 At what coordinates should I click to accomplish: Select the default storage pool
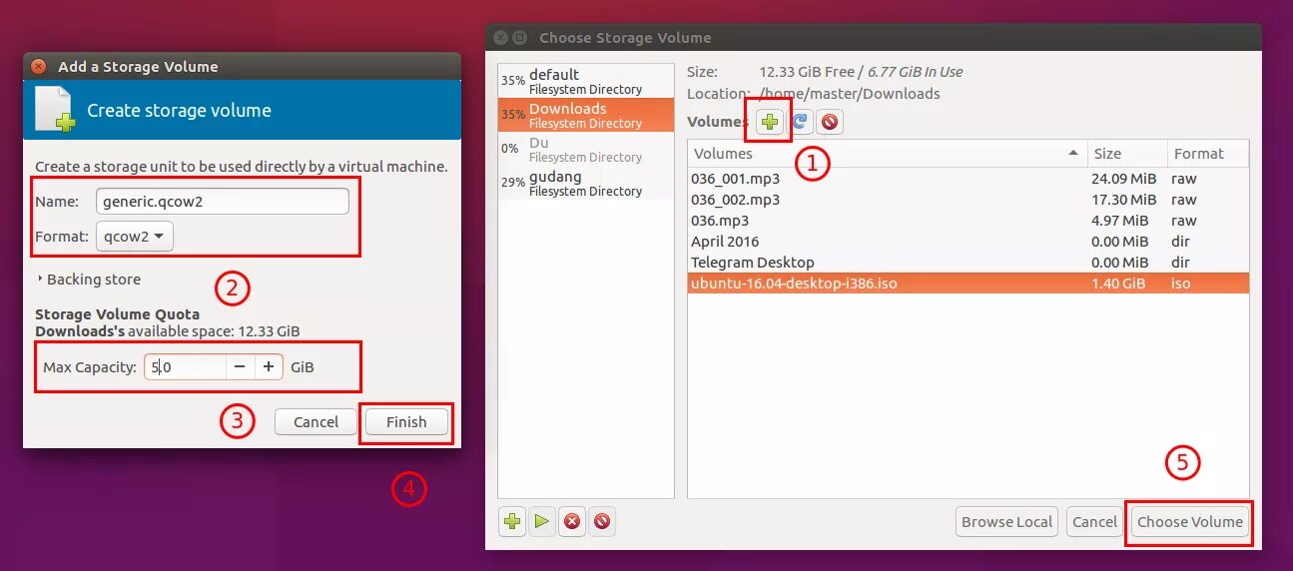[x=586, y=81]
